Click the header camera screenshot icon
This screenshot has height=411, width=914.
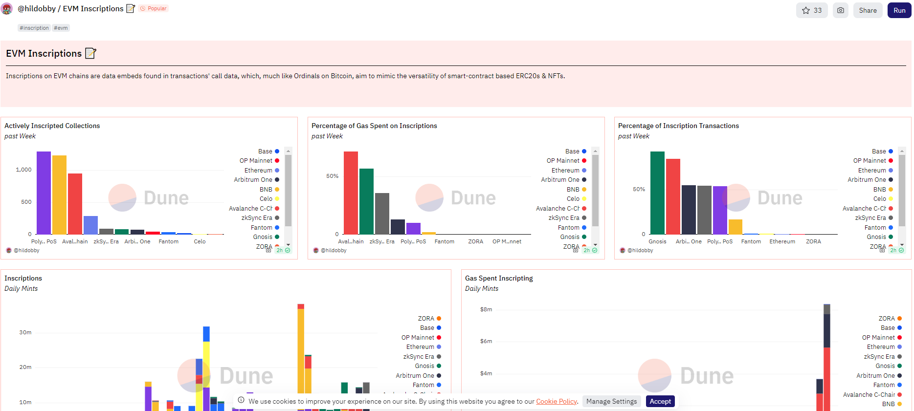840,10
